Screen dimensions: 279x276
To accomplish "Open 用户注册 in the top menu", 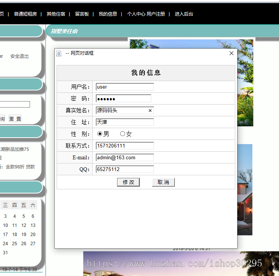I will 156,14.
